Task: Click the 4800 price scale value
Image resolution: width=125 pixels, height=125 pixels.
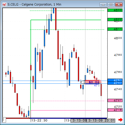Action: pyautogui.click(x=118, y=38)
